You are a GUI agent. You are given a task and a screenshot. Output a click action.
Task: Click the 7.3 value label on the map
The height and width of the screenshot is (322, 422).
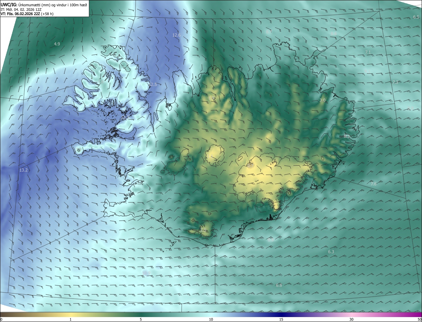[395, 82]
